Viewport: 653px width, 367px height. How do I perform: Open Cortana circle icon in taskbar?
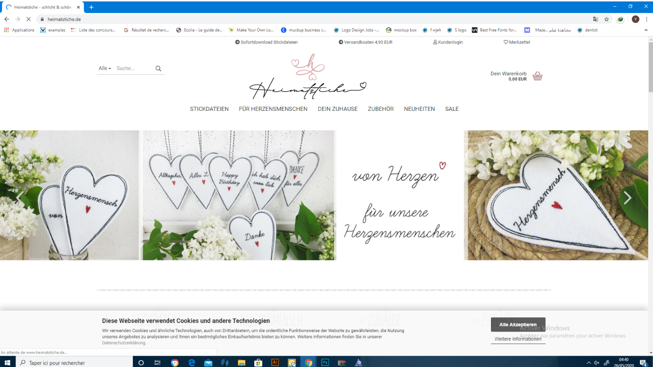(141, 363)
